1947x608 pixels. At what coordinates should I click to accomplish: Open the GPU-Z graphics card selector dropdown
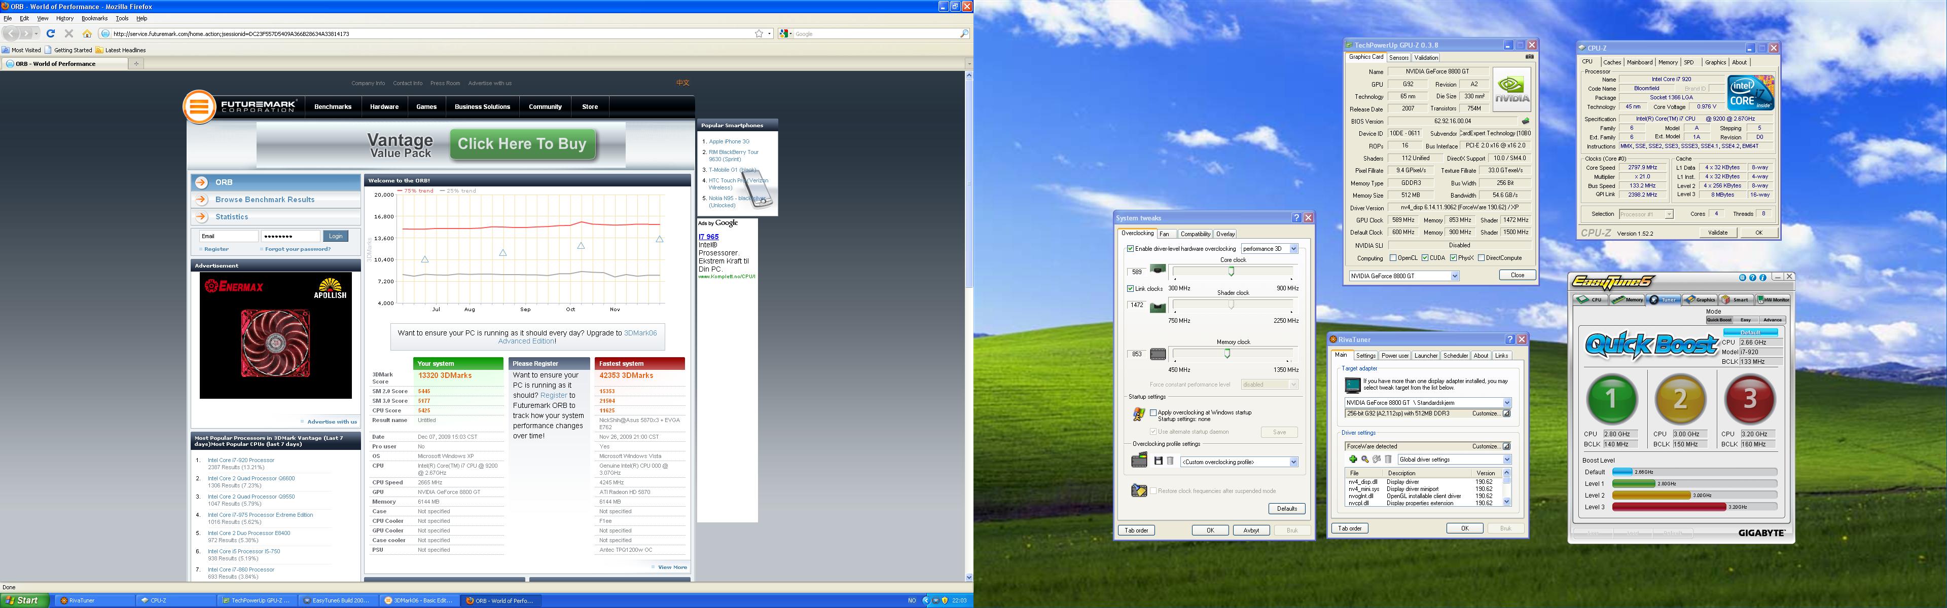1454,276
